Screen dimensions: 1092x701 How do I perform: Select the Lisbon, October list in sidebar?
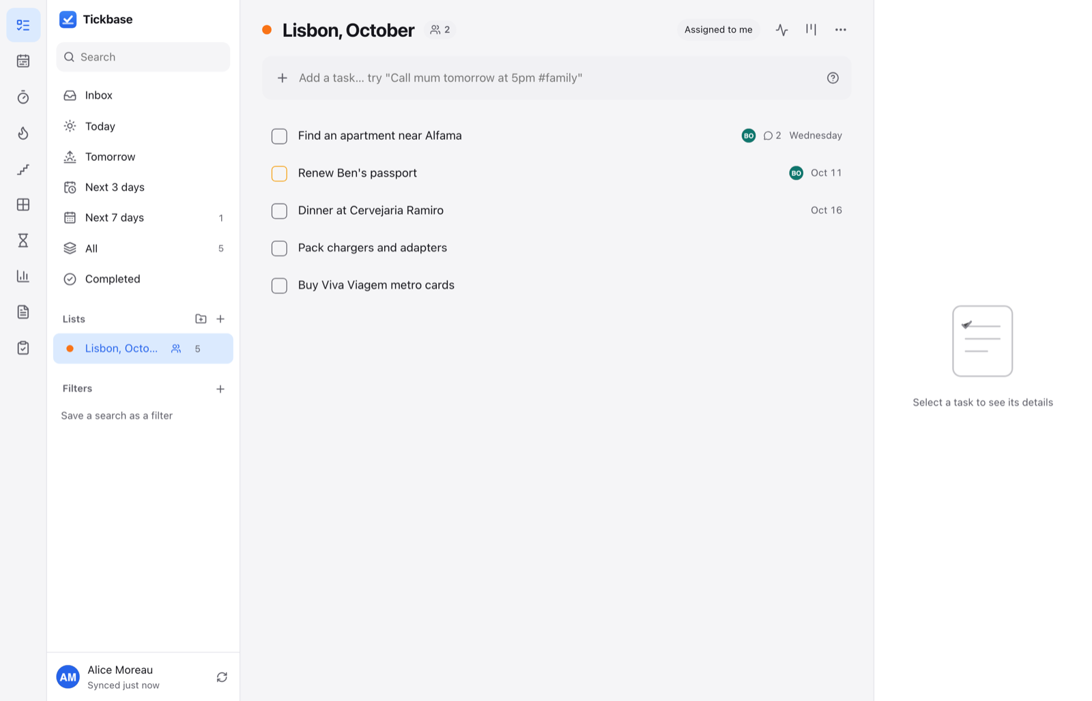pos(143,348)
